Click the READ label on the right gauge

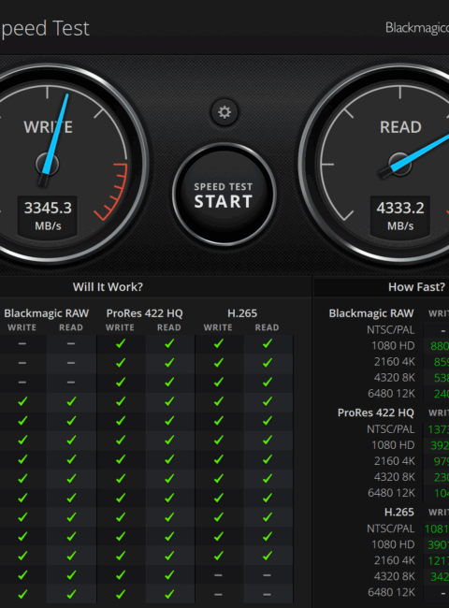400,127
